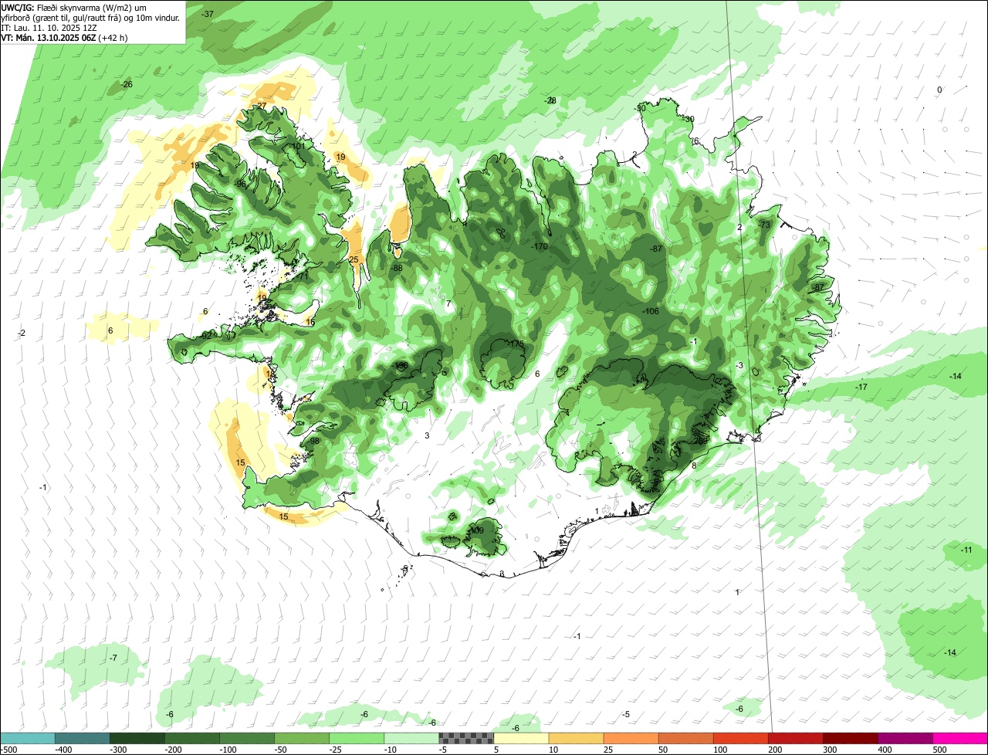The width and height of the screenshot is (988, 755).
Task: Select the '-106' value on the map
Action: tap(651, 311)
